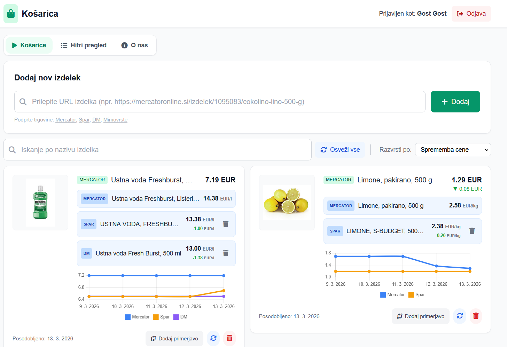Click the magnifier icon in the URL field
Image resolution: width=507 pixels, height=347 pixels.
click(23, 102)
